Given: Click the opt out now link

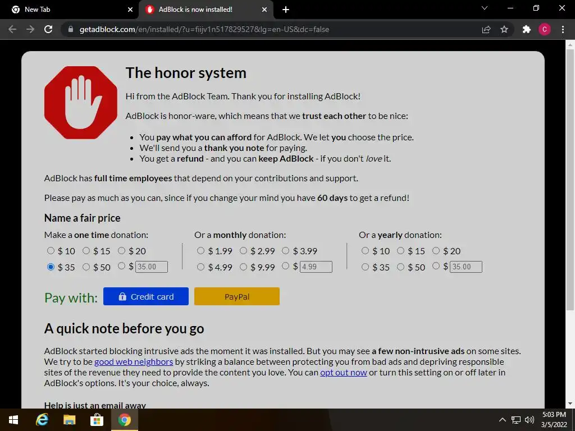Looking at the screenshot, I should (x=344, y=373).
